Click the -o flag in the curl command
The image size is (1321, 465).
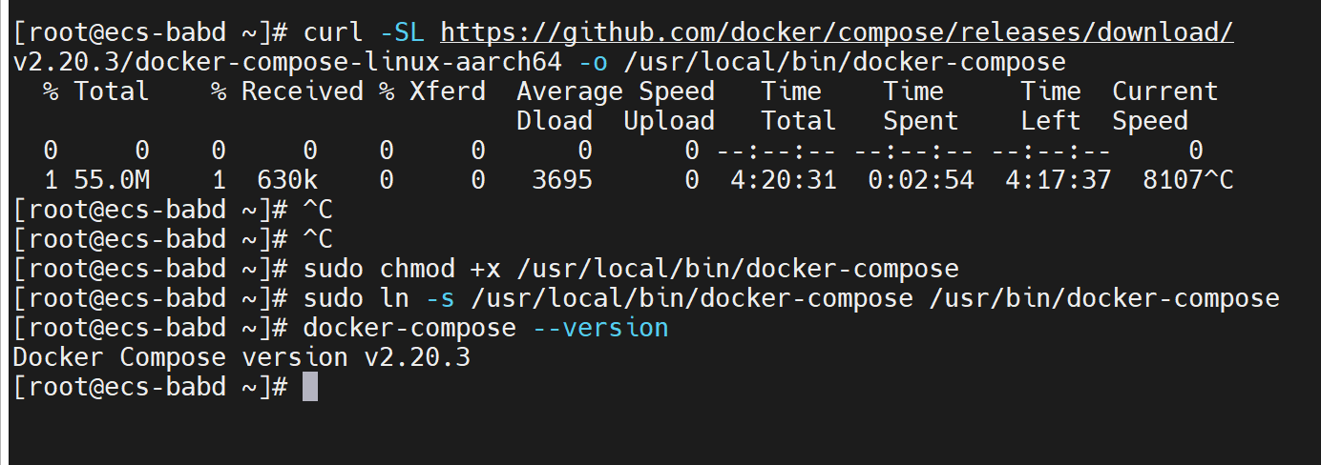(593, 63)
